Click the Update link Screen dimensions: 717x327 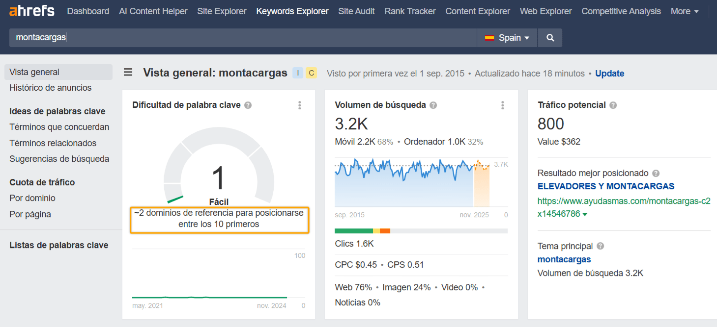point(609,73)
